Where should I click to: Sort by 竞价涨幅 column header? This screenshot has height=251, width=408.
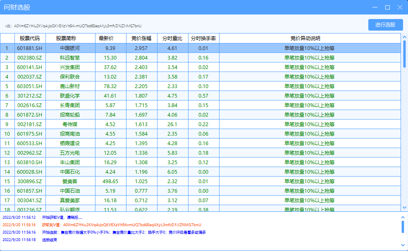(141, 38)
